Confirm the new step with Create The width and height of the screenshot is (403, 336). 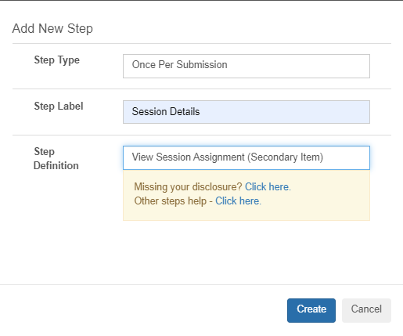tap(311, 310)
